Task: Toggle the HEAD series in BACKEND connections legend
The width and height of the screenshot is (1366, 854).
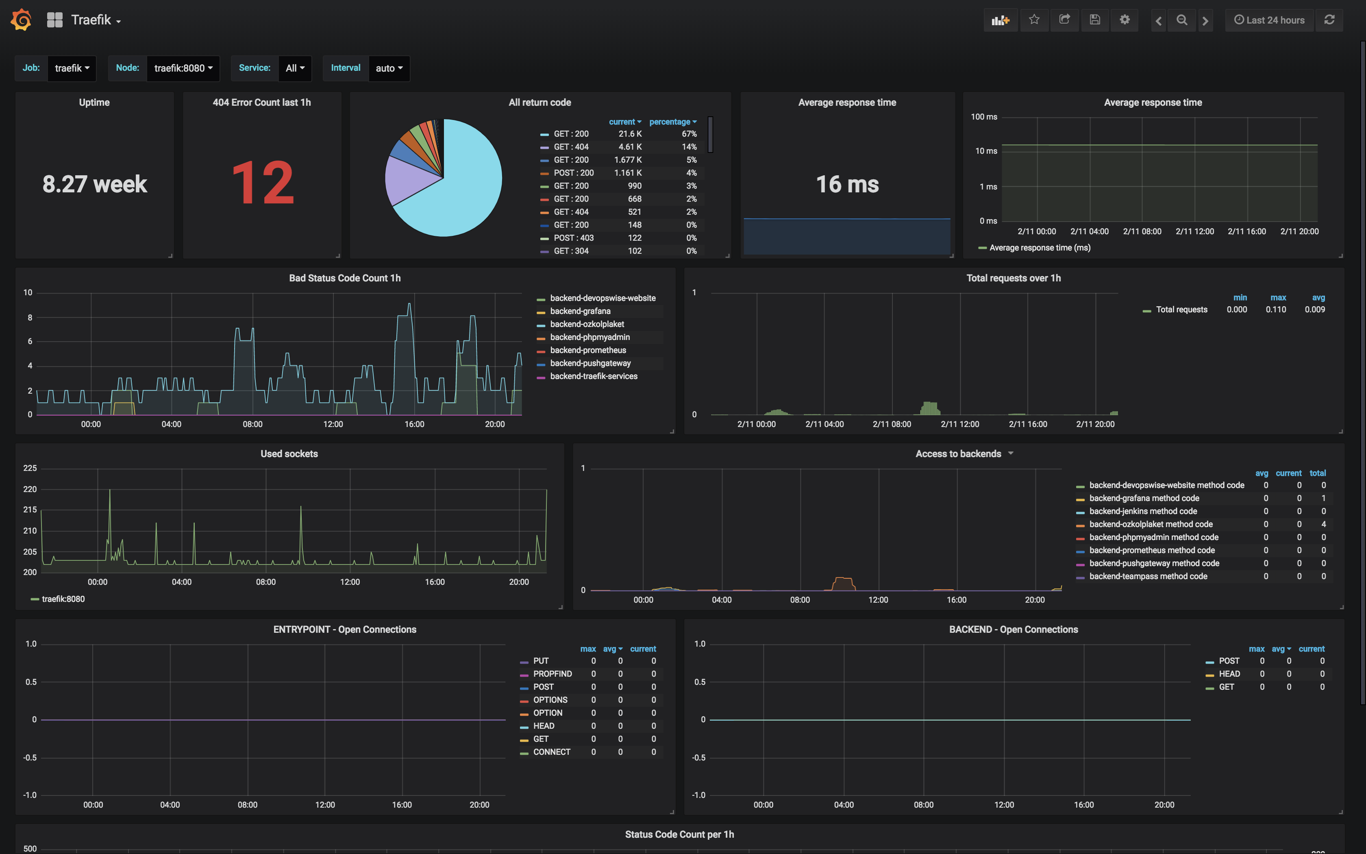Action: pyautogui.click(x=1229, y=674)
